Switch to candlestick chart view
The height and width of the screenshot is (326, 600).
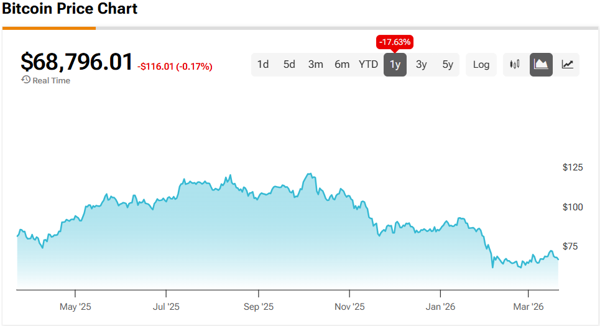514,65
